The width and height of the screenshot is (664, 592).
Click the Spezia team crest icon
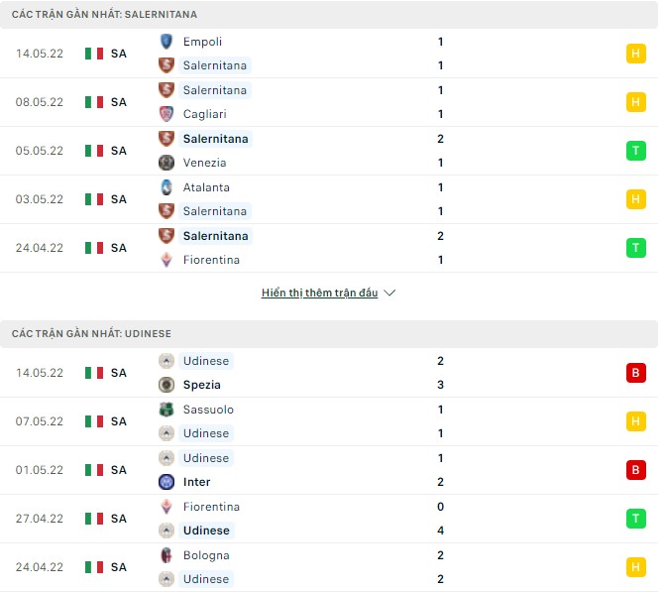(166, 385)
